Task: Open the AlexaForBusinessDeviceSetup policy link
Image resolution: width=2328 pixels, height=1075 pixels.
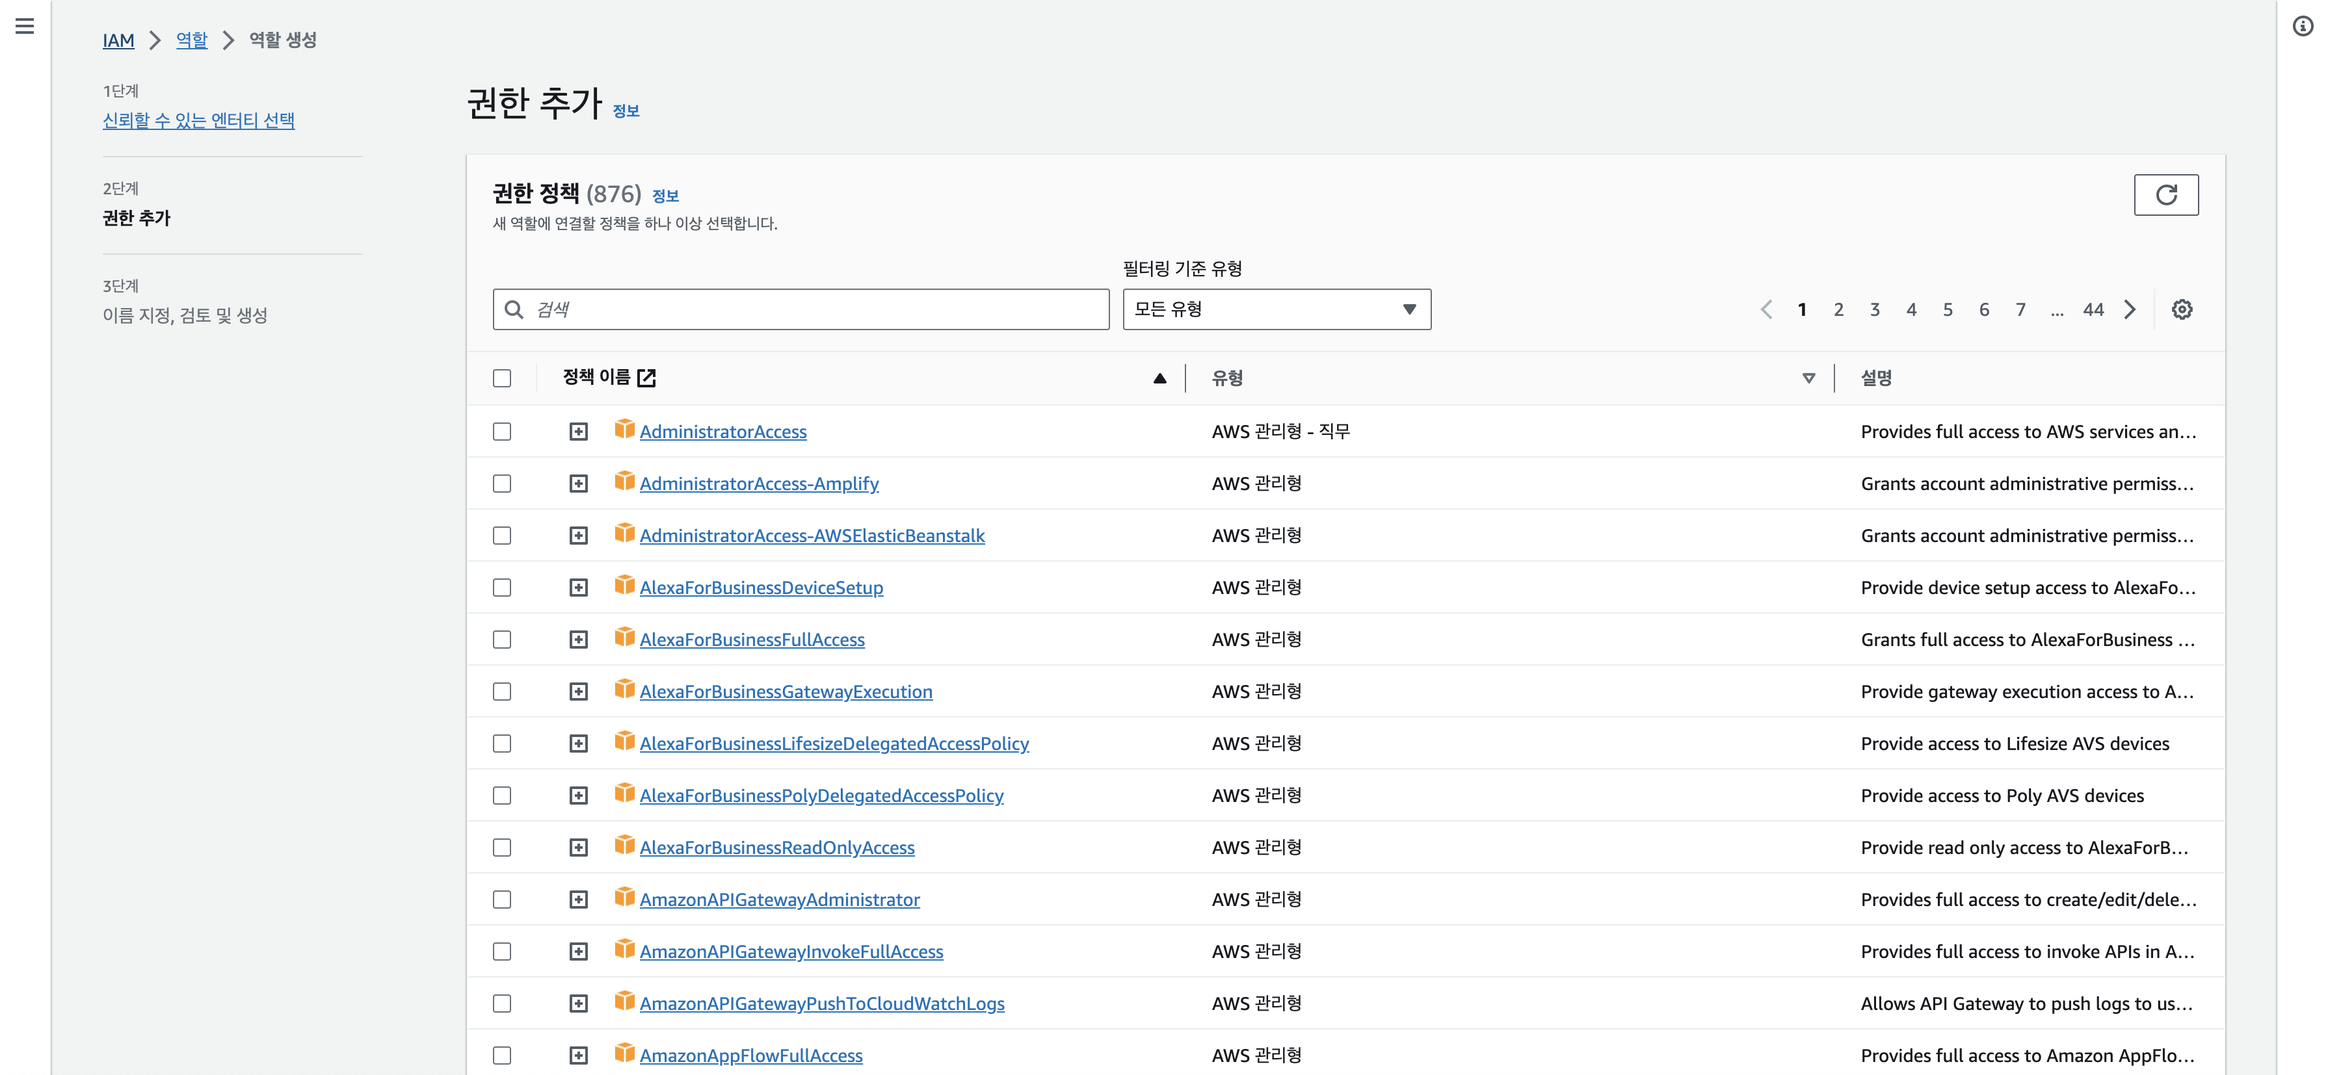Action: tap(761, 588)
